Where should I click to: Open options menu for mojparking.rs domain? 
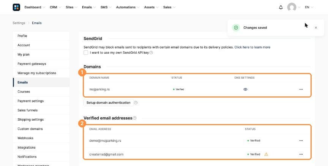[301, 89]
